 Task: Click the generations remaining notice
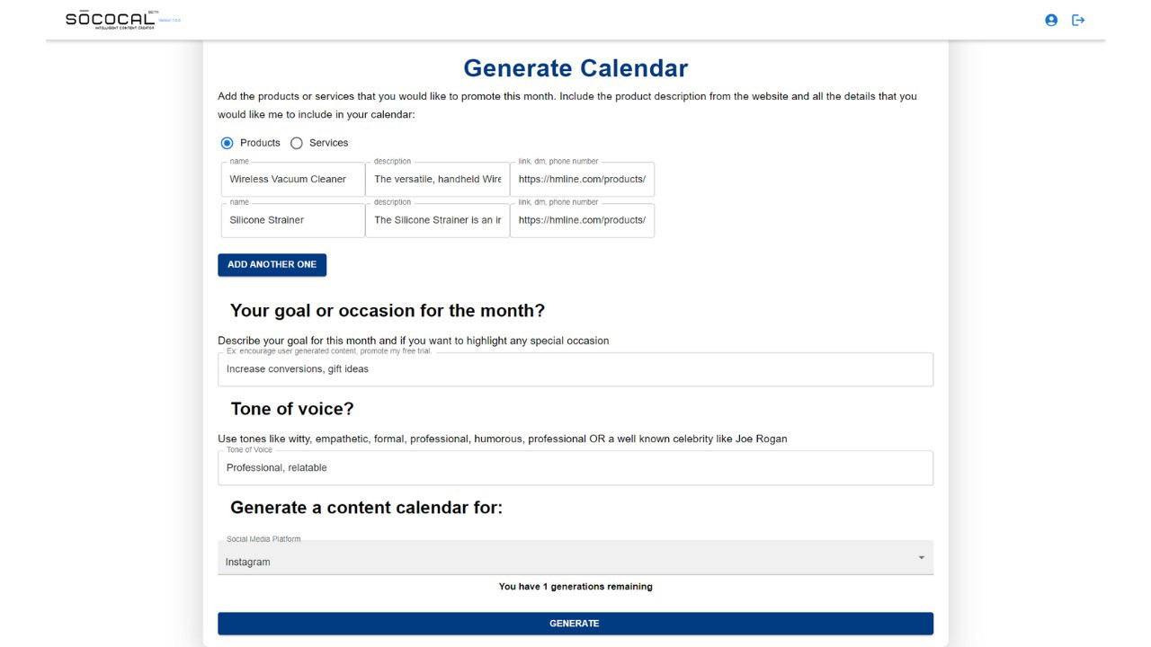click(x=575, y=587)
